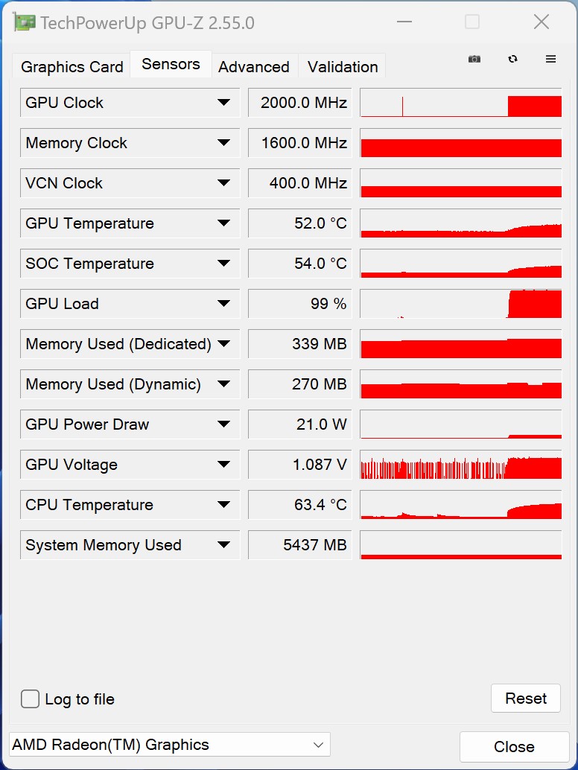Click the Reset button
Viewport: 578px width, 770px height.
[x=525, y=699]
